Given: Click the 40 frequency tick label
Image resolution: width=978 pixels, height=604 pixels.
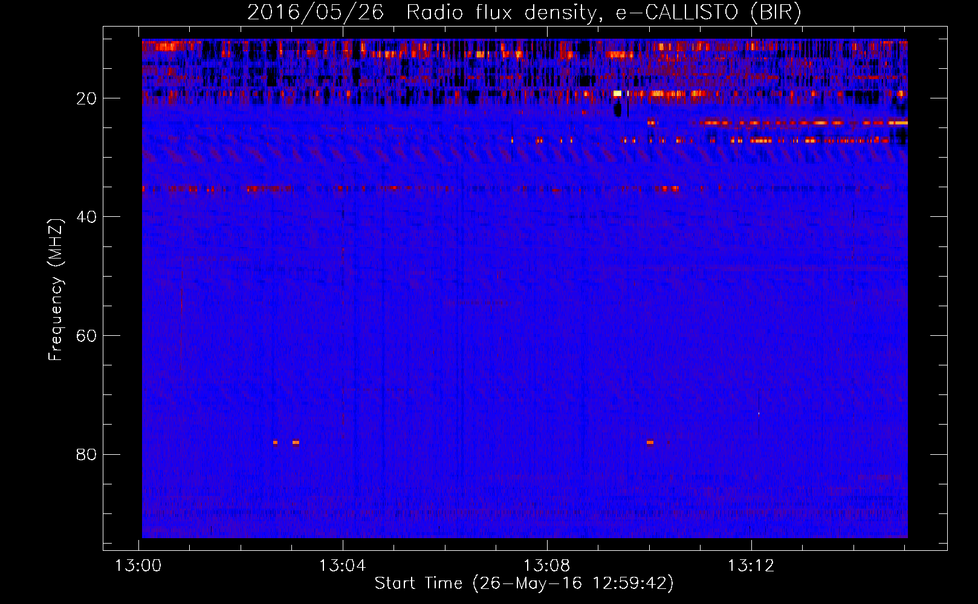Looking at the screenshot, I should pos(86,217).
